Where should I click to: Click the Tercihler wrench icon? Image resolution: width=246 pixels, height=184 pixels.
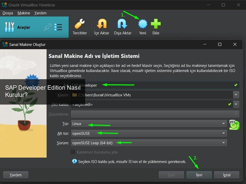click(80, 24)
